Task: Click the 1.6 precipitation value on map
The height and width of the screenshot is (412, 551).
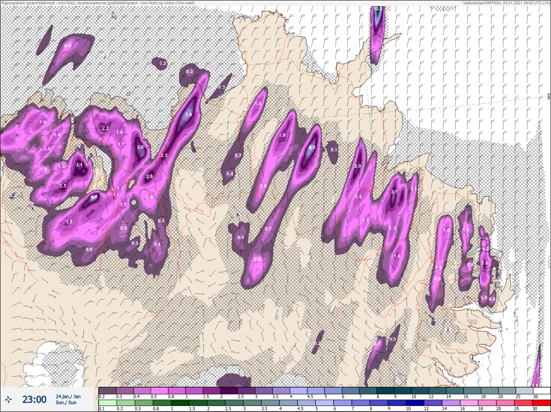Action: pos(397,256)
